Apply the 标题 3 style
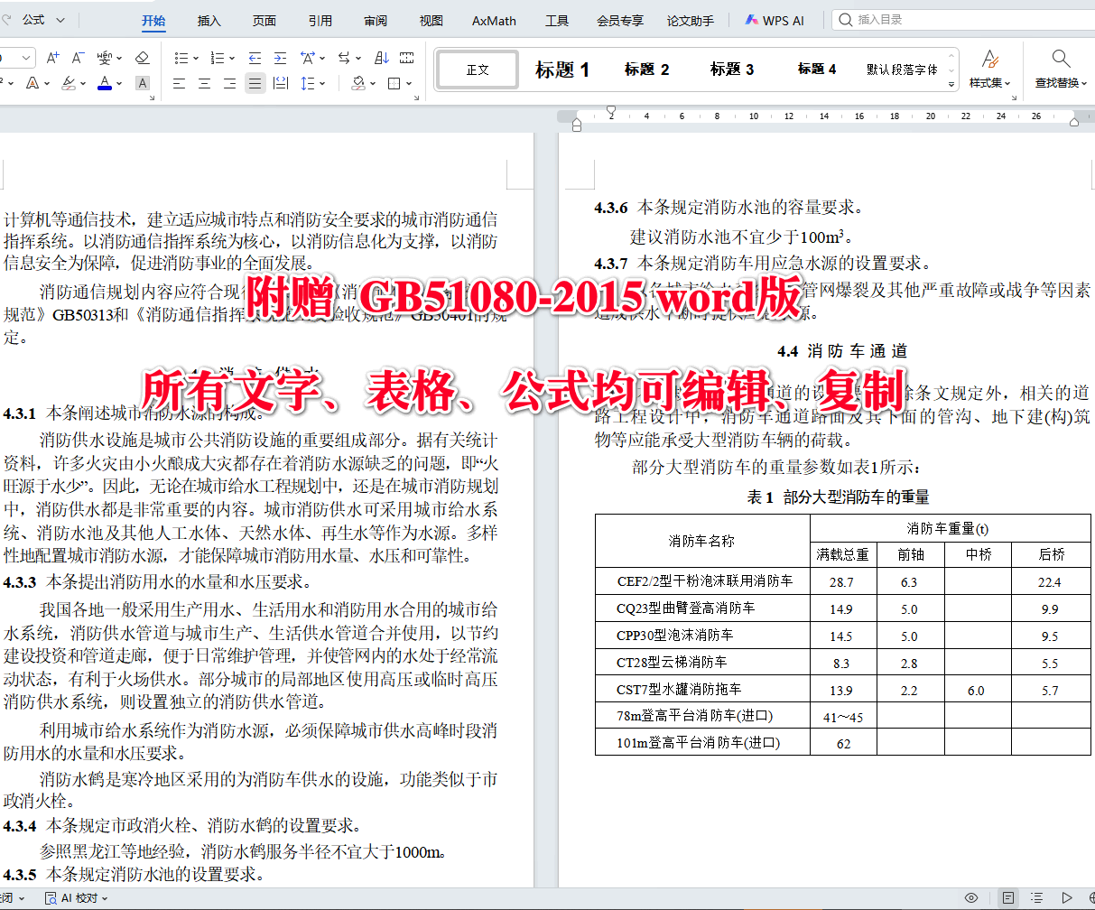This screenshot has height=910, width=1095. 731,69
